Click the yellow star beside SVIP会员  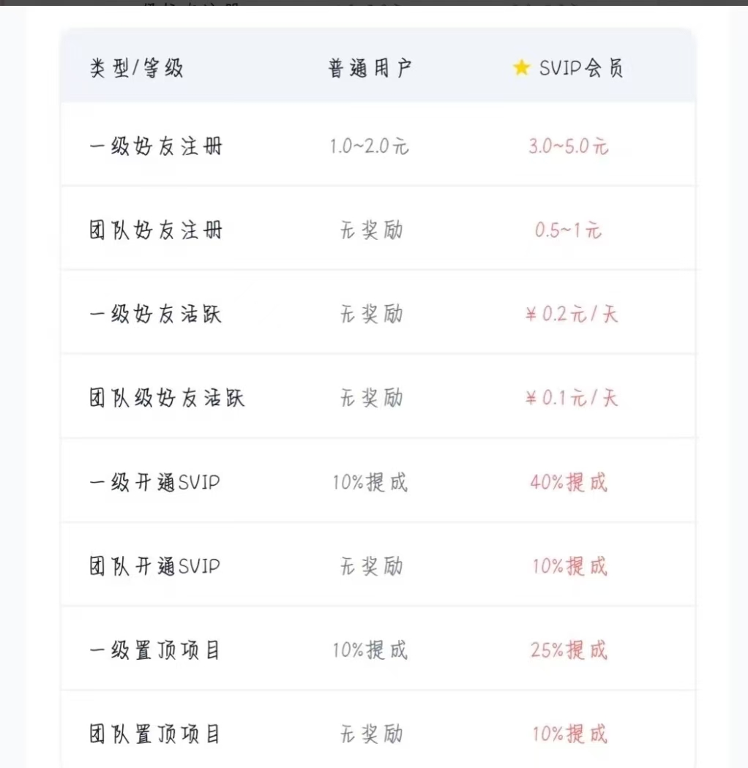(x=521, y=68)
